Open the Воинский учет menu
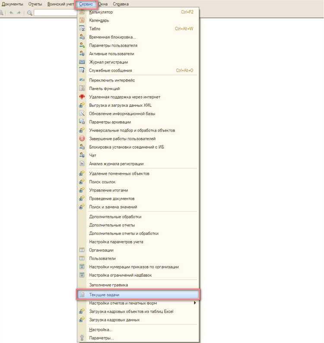 click(x=60, y=4)
